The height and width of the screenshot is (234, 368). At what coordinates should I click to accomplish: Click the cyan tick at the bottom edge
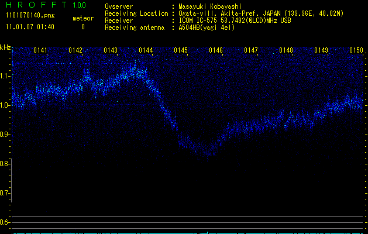tap(208, 232)
